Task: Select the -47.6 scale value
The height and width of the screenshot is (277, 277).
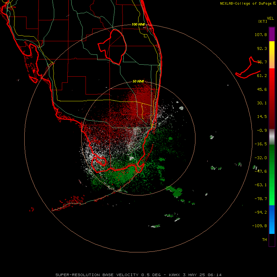Action: (x=261, y=171)
